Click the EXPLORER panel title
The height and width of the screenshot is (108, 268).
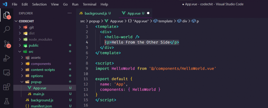[x=26, y=13]
